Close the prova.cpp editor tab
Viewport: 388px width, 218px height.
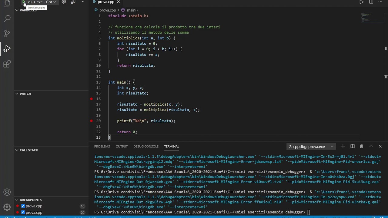119,2
